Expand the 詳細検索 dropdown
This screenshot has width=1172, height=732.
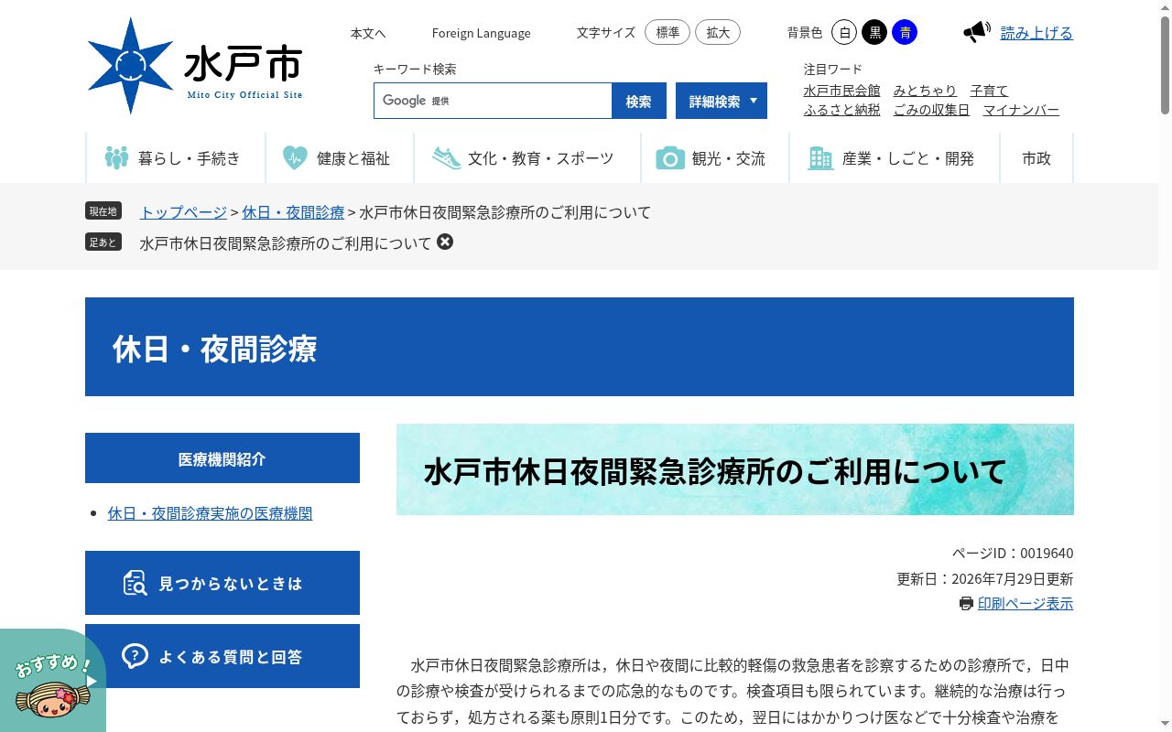[722, 101]
